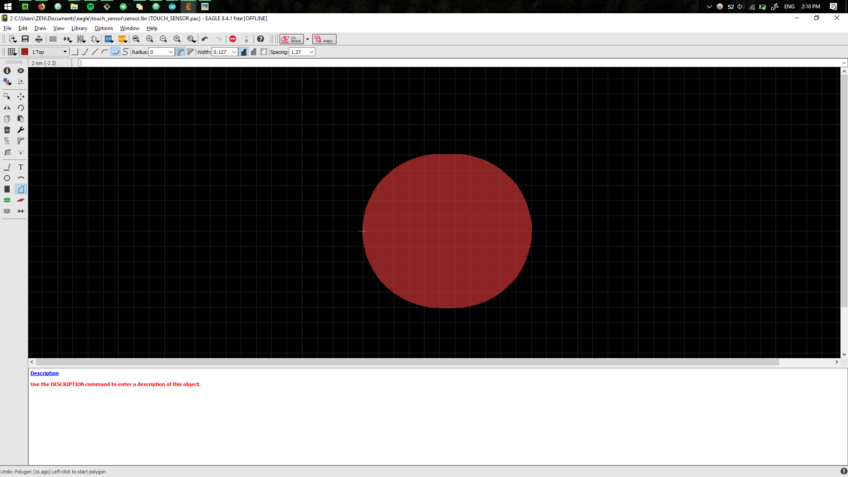Select the Show (eye) tool
Viewport: 848px width, 477px height.
21,71
